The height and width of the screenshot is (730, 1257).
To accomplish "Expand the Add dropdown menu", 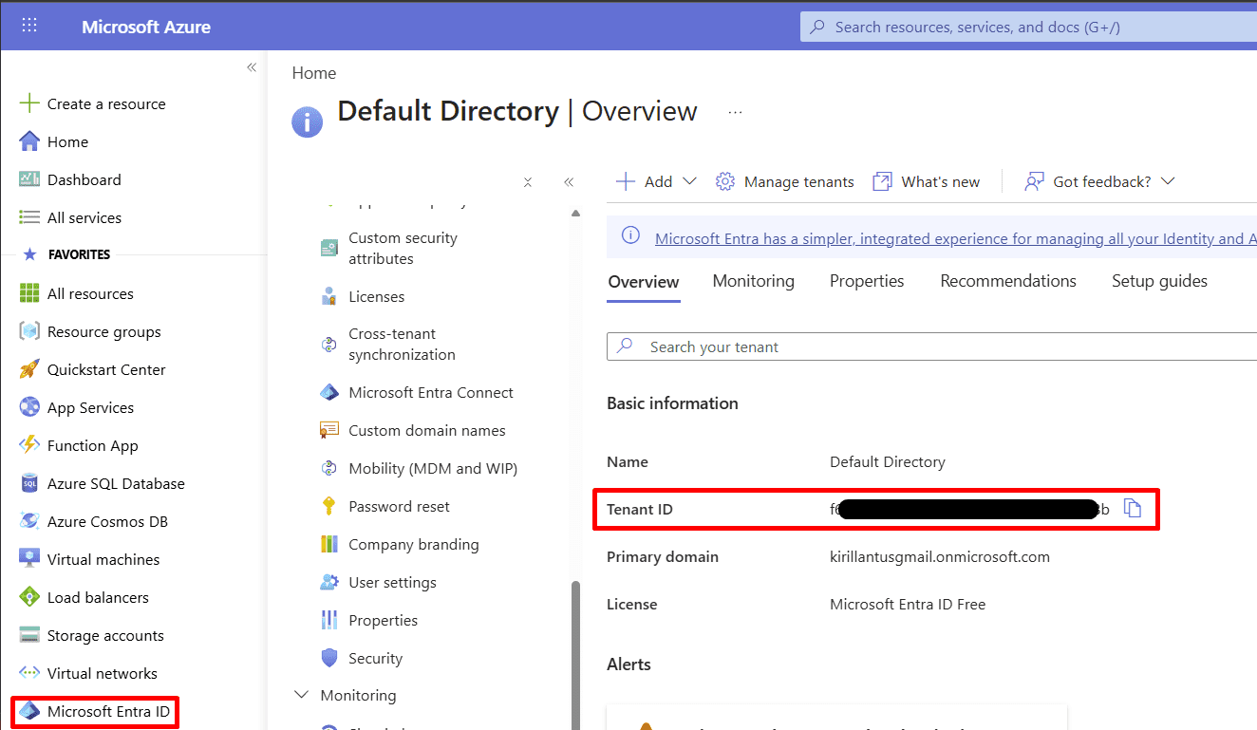I will coord(656,181).
